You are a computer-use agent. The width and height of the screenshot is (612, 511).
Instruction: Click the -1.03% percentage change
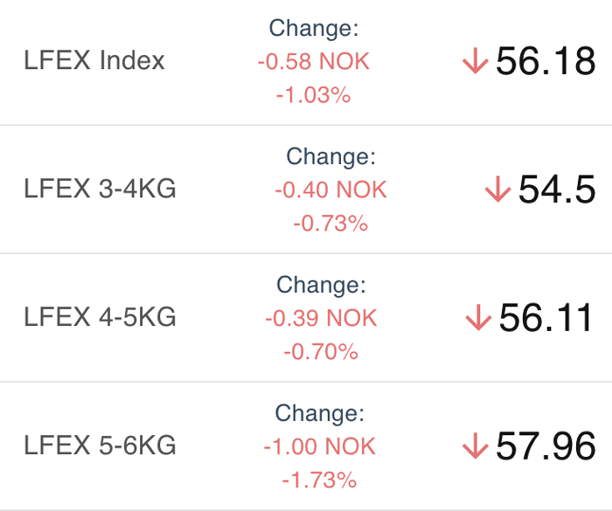313,95
